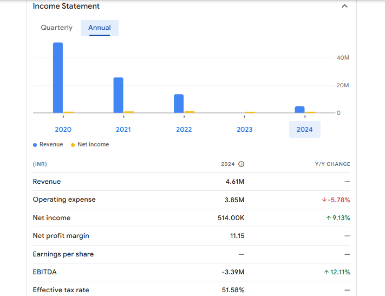The image size is (385, 296).
Task: Select year 2023 on the chart
Action: click(x=244, y=130)
